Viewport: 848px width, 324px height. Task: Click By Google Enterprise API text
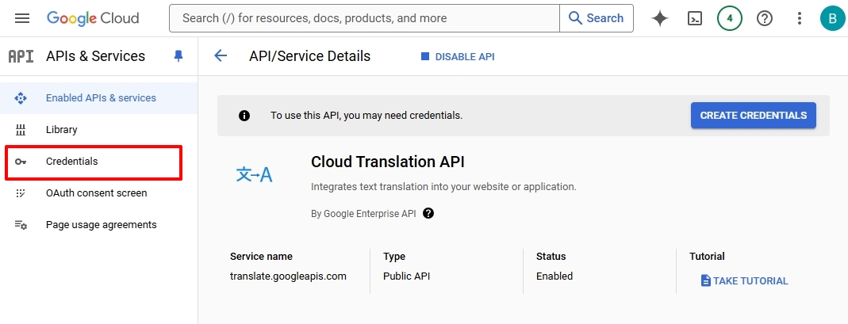pos(363,213)
